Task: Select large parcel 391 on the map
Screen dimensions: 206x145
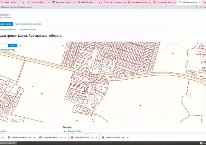Action: (140, 105)
